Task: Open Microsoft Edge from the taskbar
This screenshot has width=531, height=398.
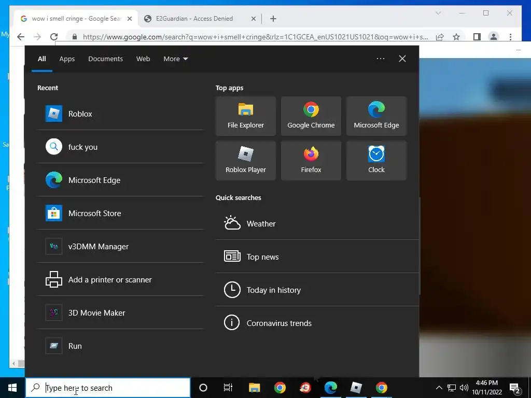Action: (330, 388)
